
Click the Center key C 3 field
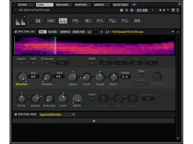125,77
